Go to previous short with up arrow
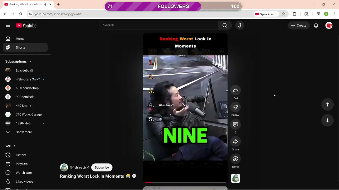This screenshot has height=190, width=339. click(328, 104)
